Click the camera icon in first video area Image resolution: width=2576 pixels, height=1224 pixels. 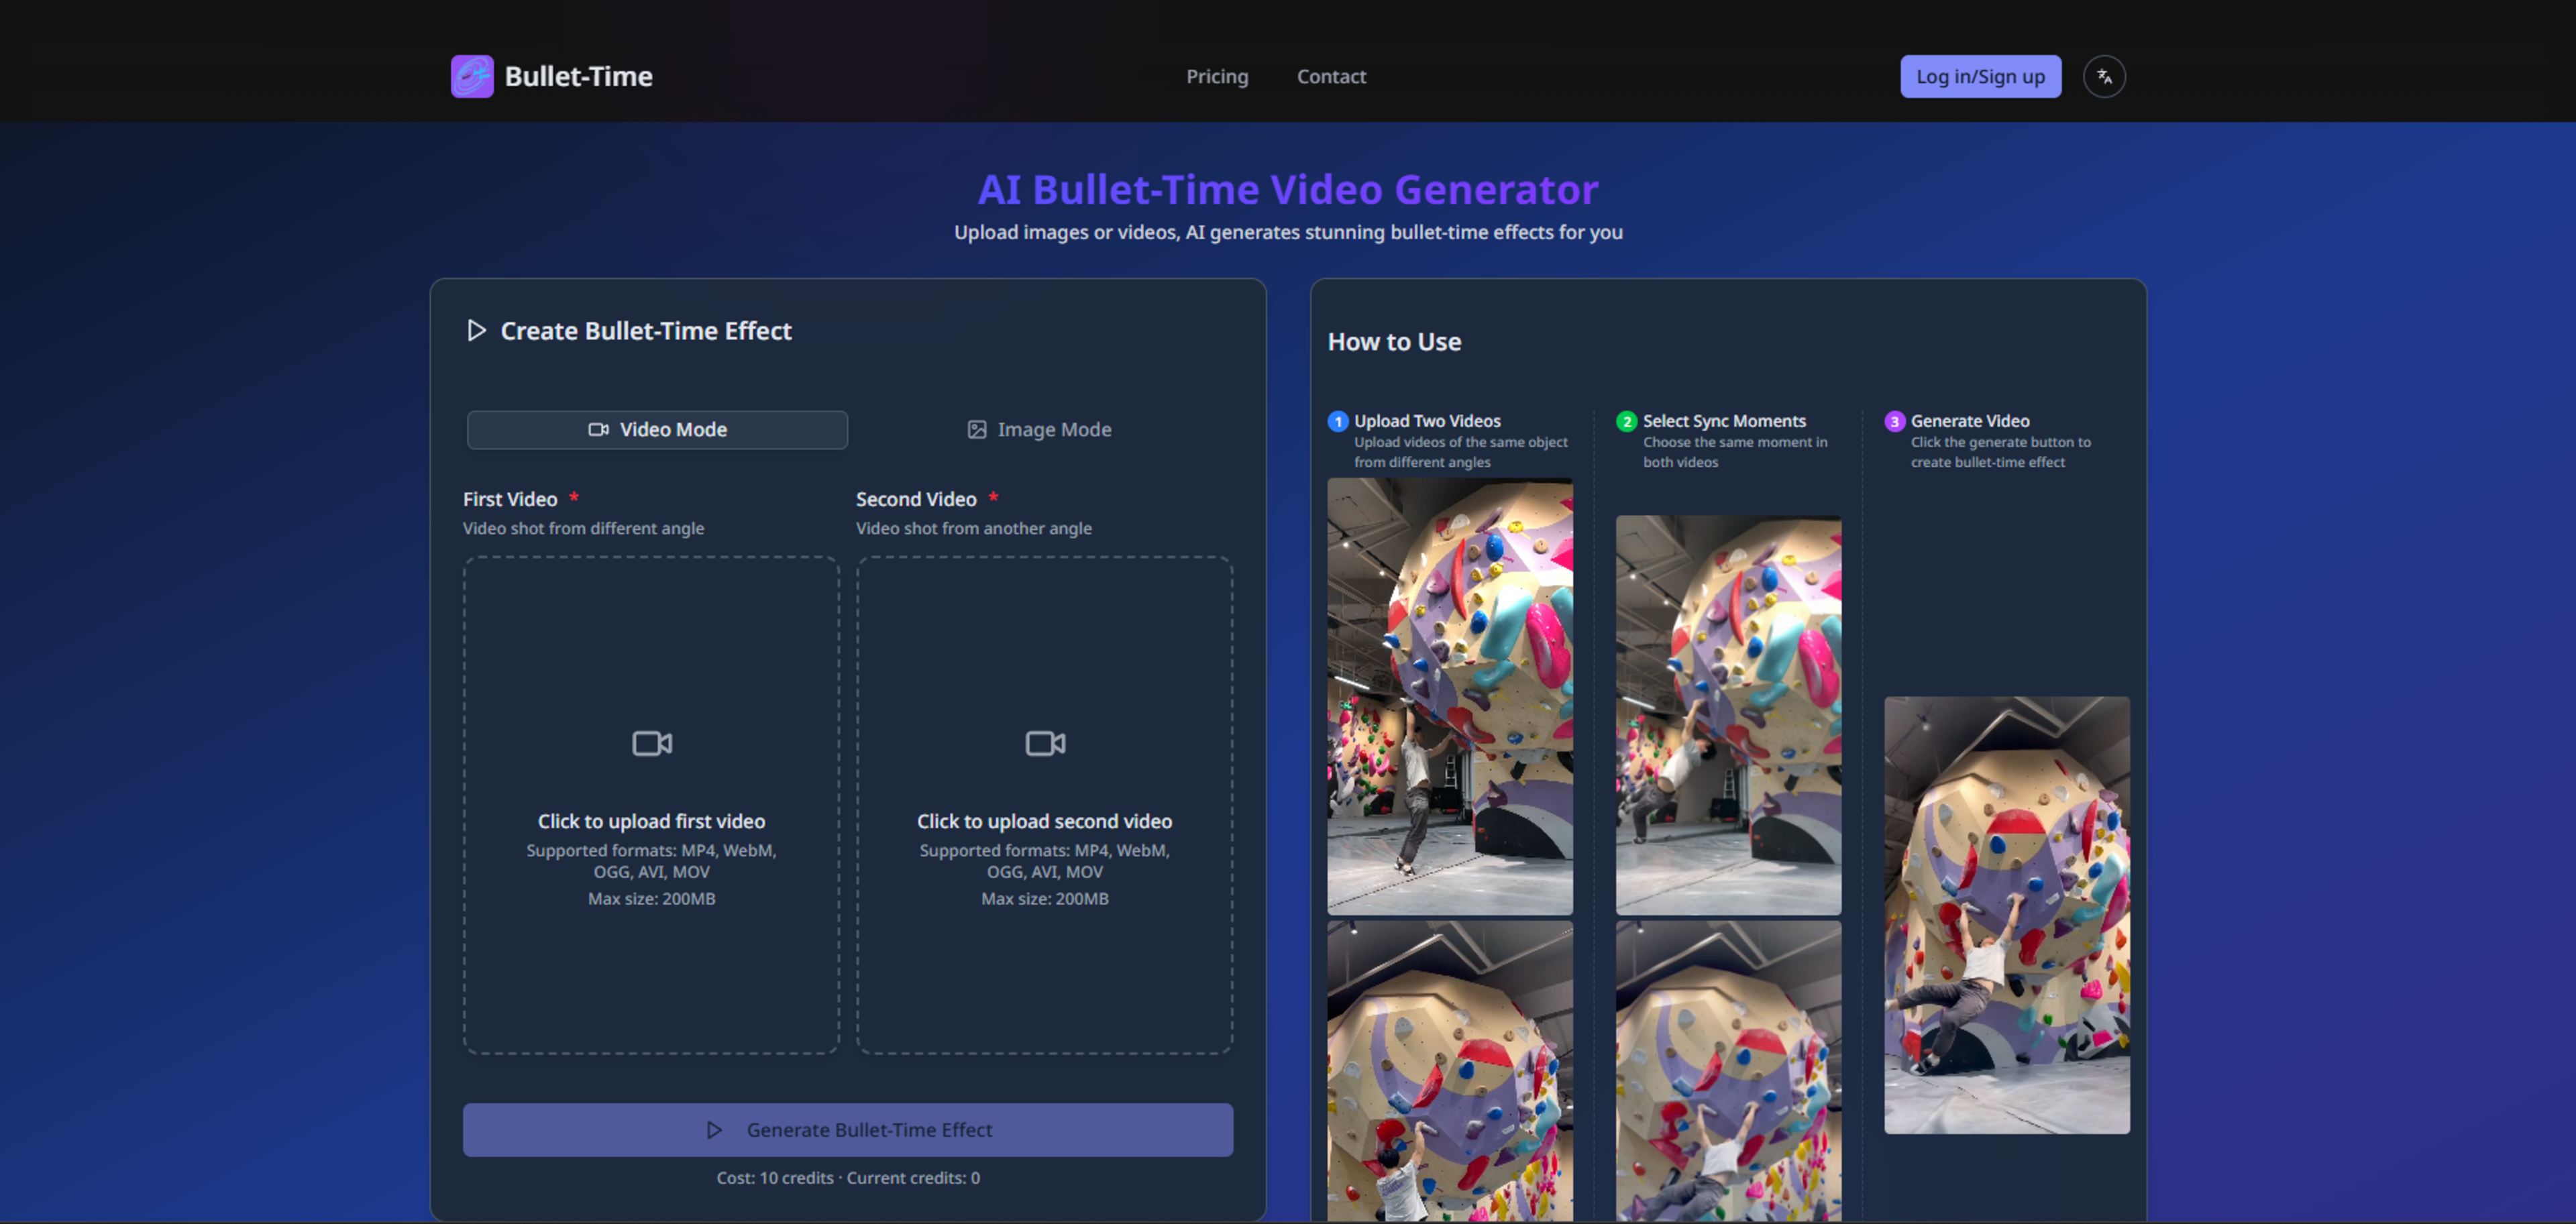pos(652,743)
